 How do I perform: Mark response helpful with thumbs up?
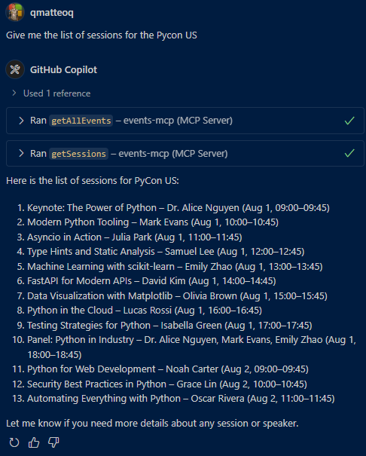34,442
